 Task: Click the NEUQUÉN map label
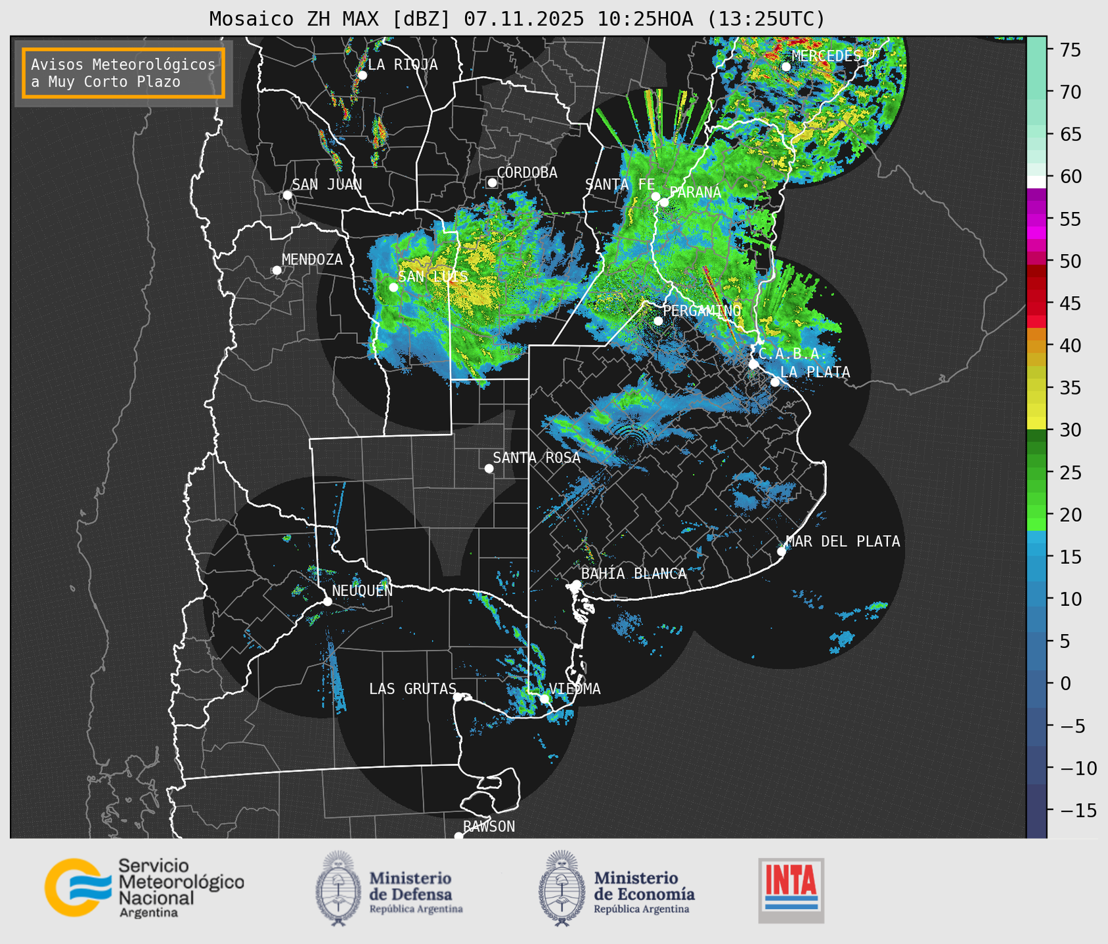pyautogui.click(x=363, y=590)
